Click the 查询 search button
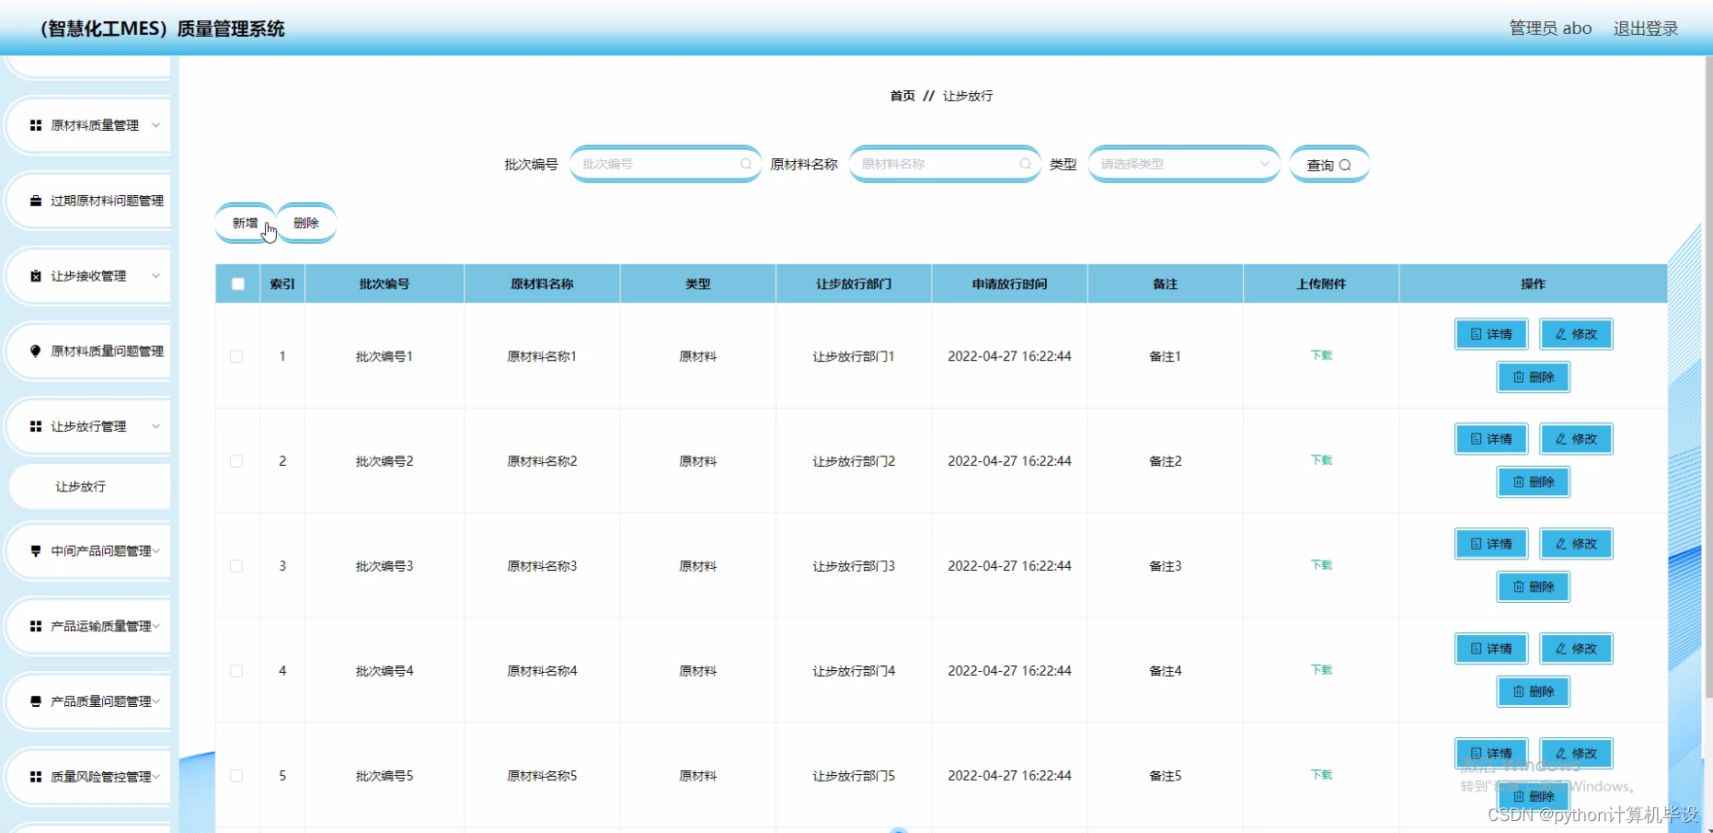1713x833 pixels. (x=1328, y=164)
